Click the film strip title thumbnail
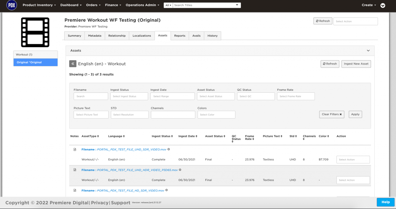The width and height of the screenshot is (396, 209). click(x=35, y=32)
